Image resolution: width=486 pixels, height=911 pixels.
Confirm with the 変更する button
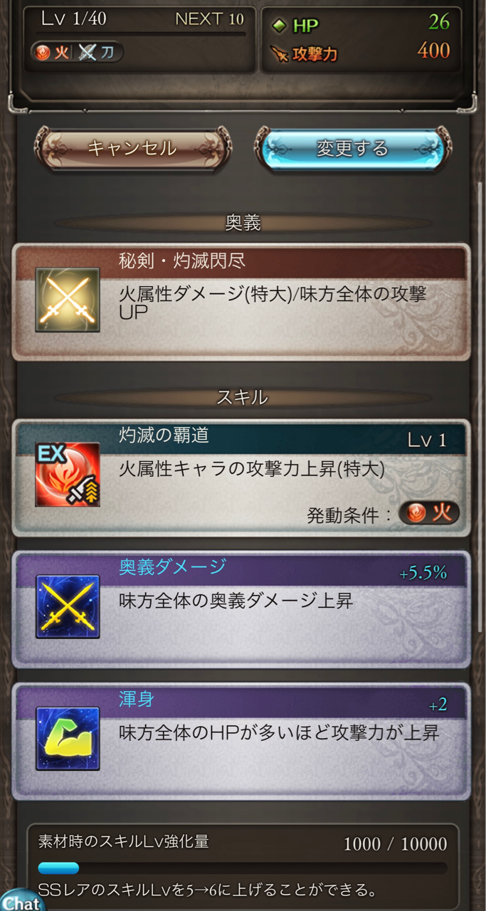coord(353,149)
